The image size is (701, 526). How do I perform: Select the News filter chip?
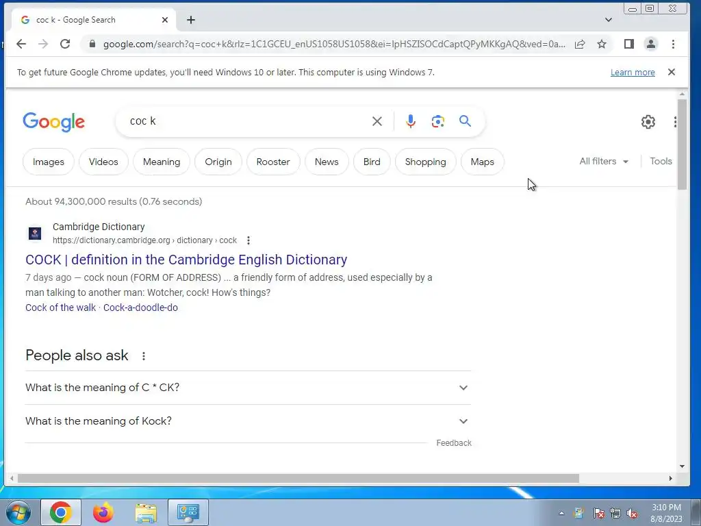click(327, 162)
